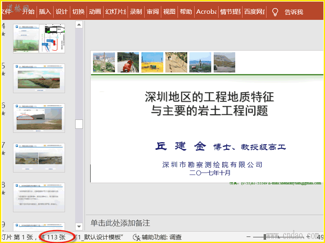Click the animation star beside slide 6
Screen dimensions: 325x243
3,113
